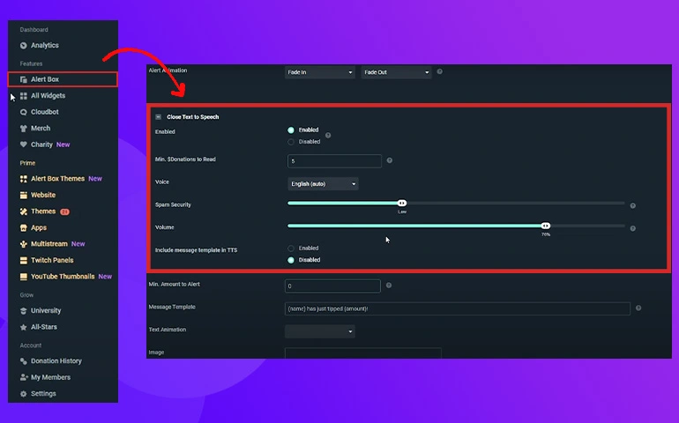Viewport: 679px width, 423px height.
Task: Open Alert Box in the sidebar
Action: coord(45,79)
